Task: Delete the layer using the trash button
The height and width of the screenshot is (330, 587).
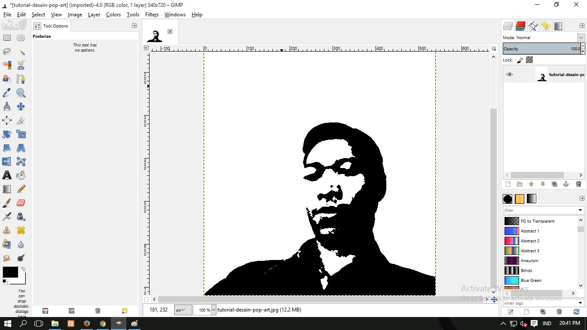Action: tap(579, 184)
